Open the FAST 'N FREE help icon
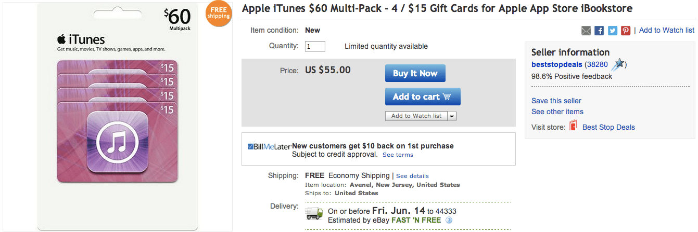 [x=449, y=220]
